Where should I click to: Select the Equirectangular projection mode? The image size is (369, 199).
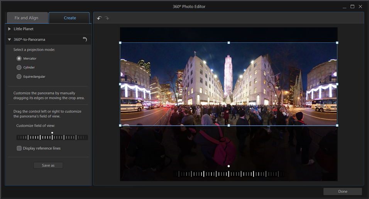pos(19,76)
